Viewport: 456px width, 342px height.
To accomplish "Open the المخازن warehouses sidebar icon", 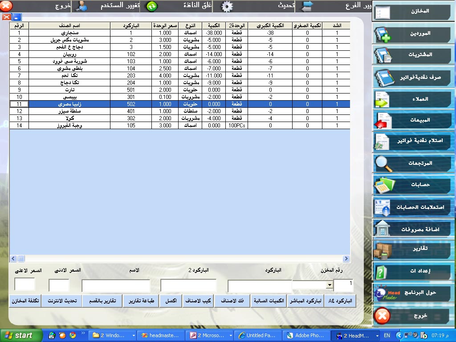I will [x=383, y=12].
